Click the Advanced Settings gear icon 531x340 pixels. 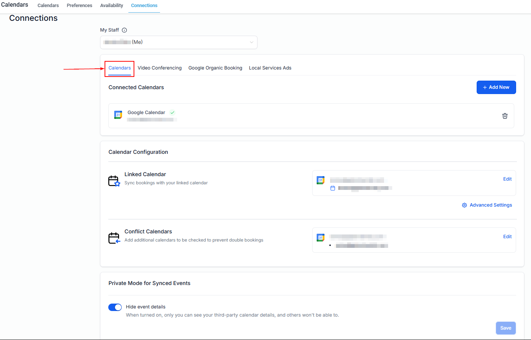pyautogui.click(x=464, y=205)
